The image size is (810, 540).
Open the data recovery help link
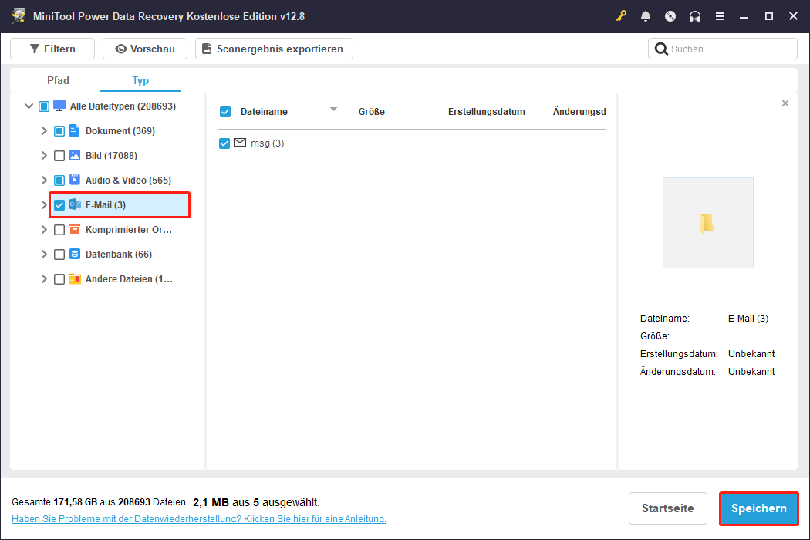click(199, 519)
